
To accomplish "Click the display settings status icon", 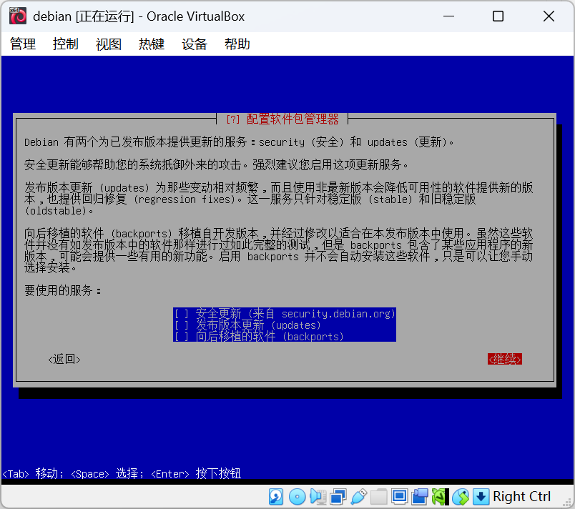I will point(399,497).
